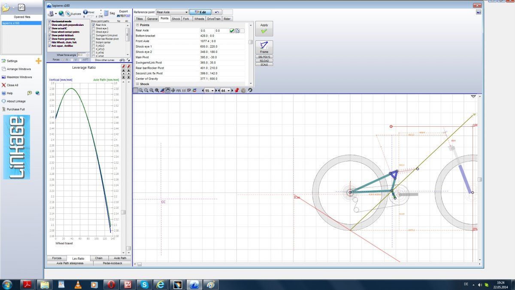Screen dimensions: 515x290
Task: Open Opera browser from the taskbar
Action: click(x=111, y=284)
